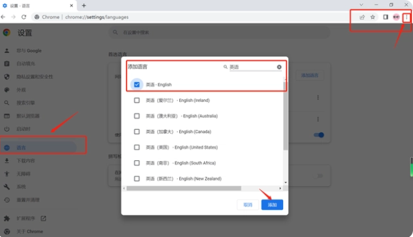Screen dimensions: 413x237
Task: Click the 取消 (Cancel) button
Action: point(248,205)
